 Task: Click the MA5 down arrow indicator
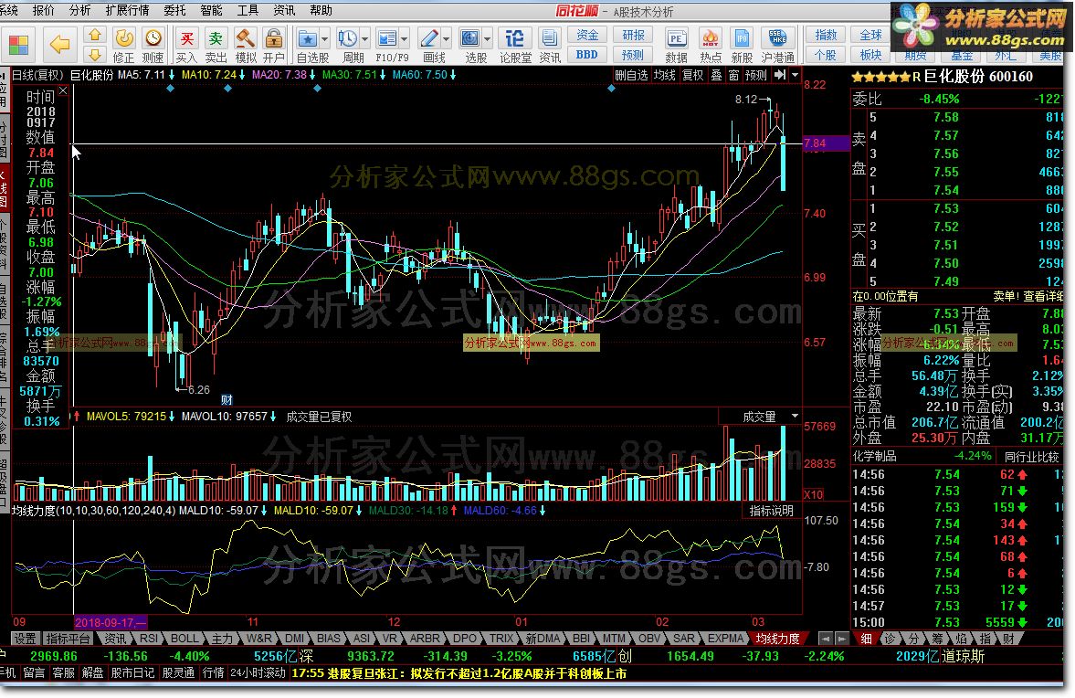172,75
